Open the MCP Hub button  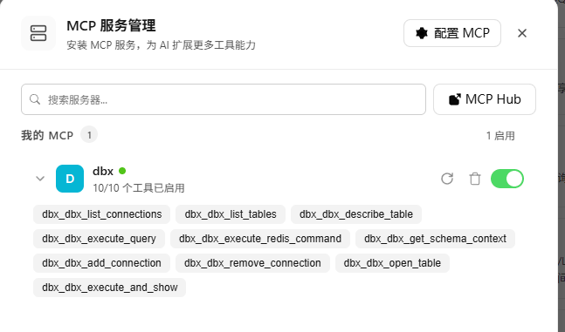click(x=485, y=99)
